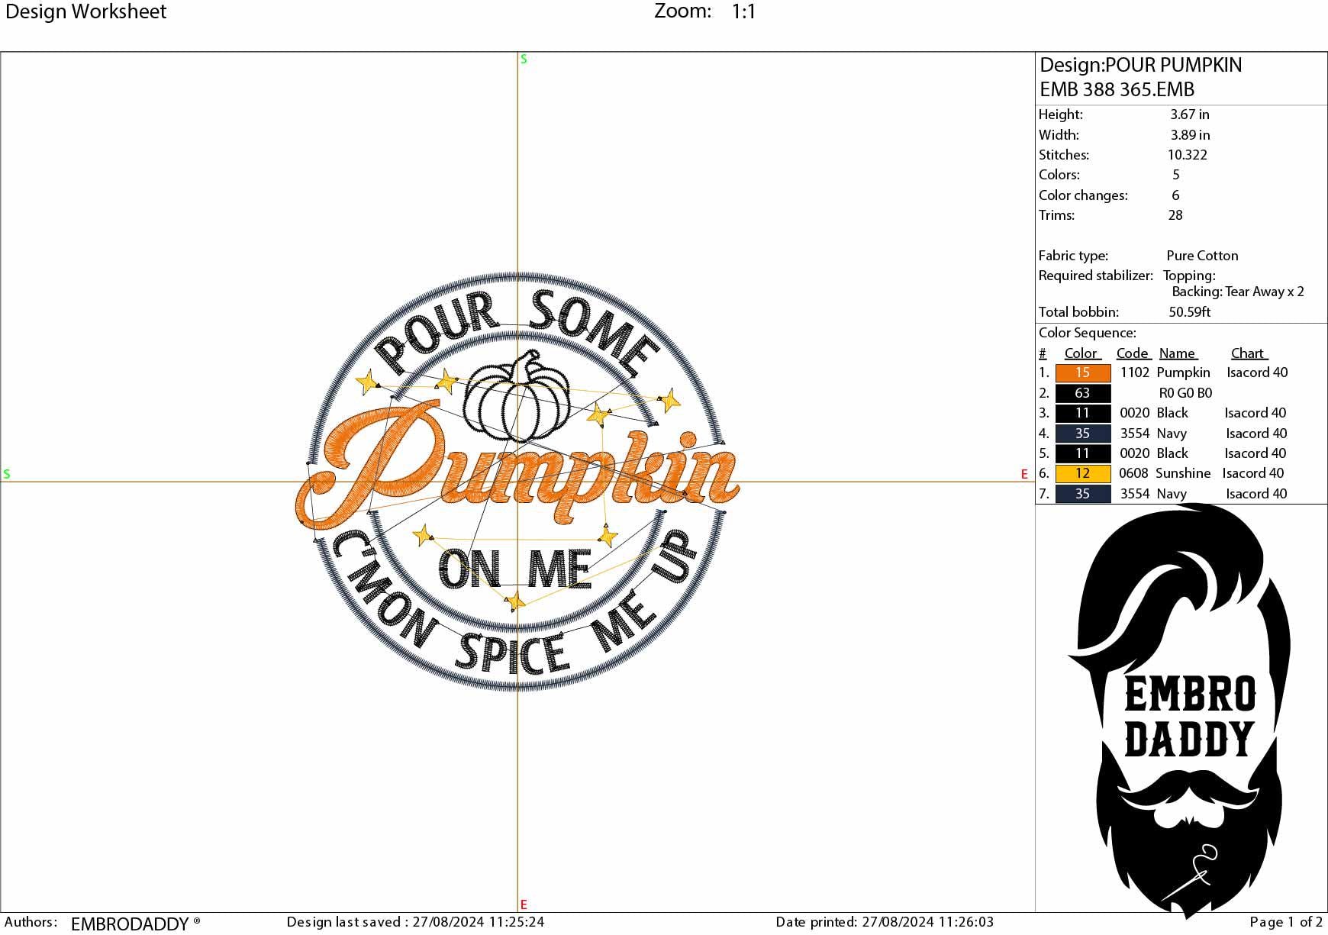Click the 'Design:POUR PUMPKIN' heading

pyautogui.click(x=1140, y=66)
